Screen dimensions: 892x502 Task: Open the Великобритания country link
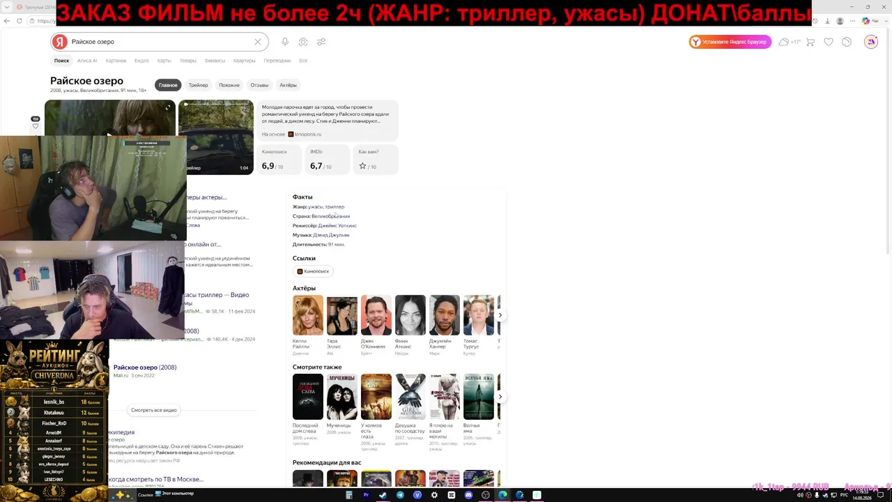[x=330, y=216]
